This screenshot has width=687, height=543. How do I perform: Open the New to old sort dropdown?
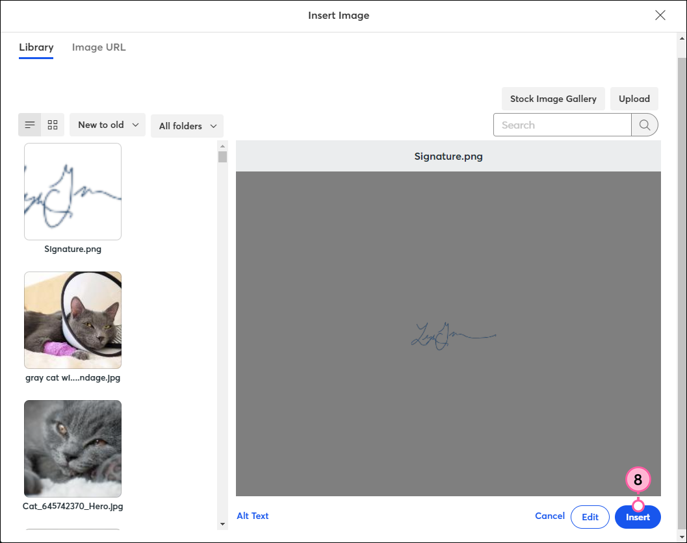click(107, 125)
